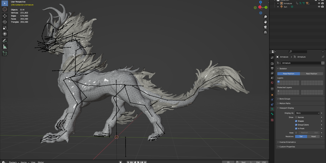This screenshot has width=326, height=163.
Task: Click the zoom magnifier viewport icon
Action: pyautogui.click(x=265, y=17)
